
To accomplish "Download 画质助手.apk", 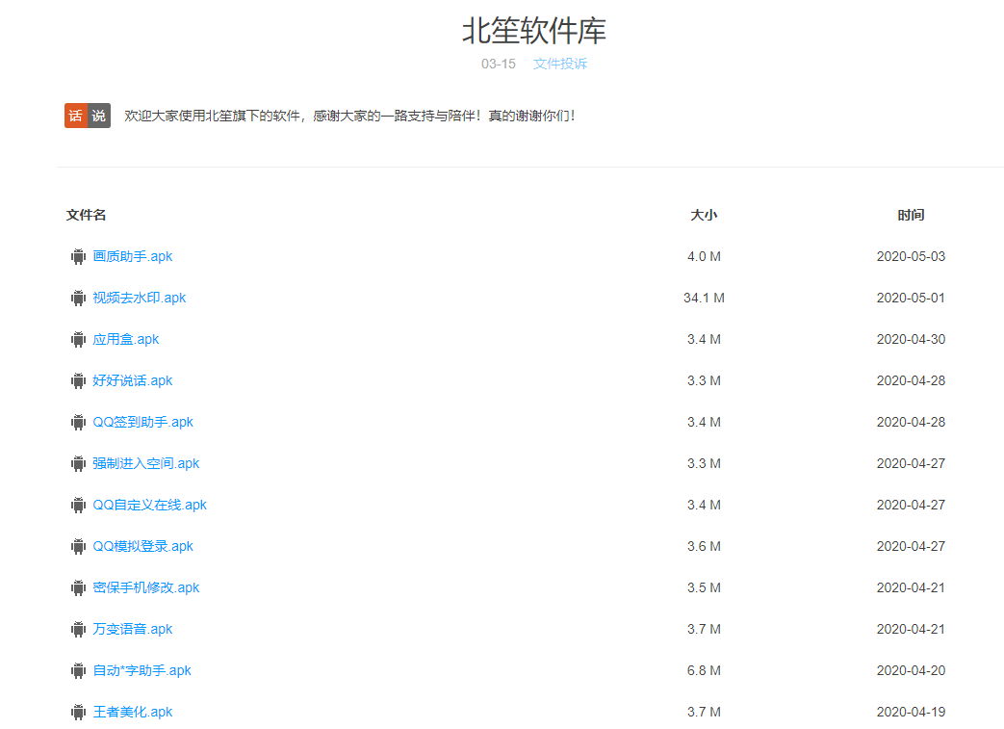I will pos(133,256).
